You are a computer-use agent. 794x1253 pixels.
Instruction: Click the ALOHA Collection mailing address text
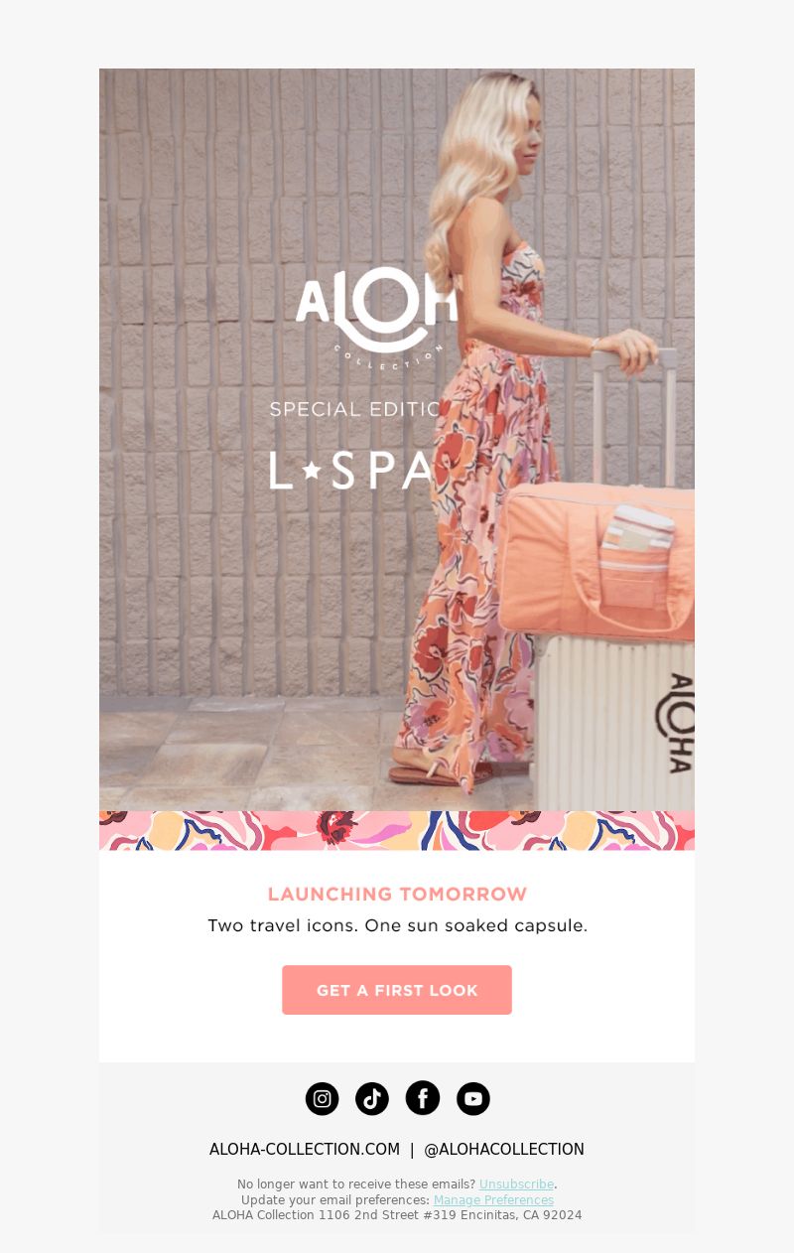point(397,1215)
